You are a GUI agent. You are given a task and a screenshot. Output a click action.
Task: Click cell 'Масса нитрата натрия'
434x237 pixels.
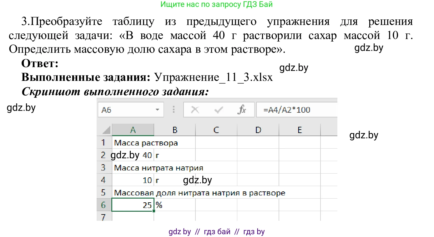133,168
